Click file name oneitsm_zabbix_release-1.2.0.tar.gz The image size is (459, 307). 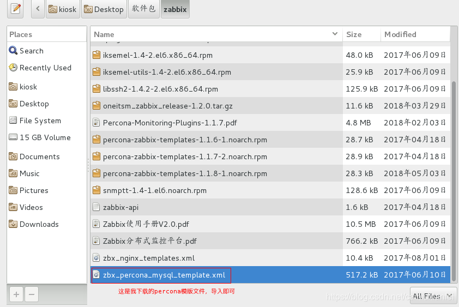click(x=168, y=106)
